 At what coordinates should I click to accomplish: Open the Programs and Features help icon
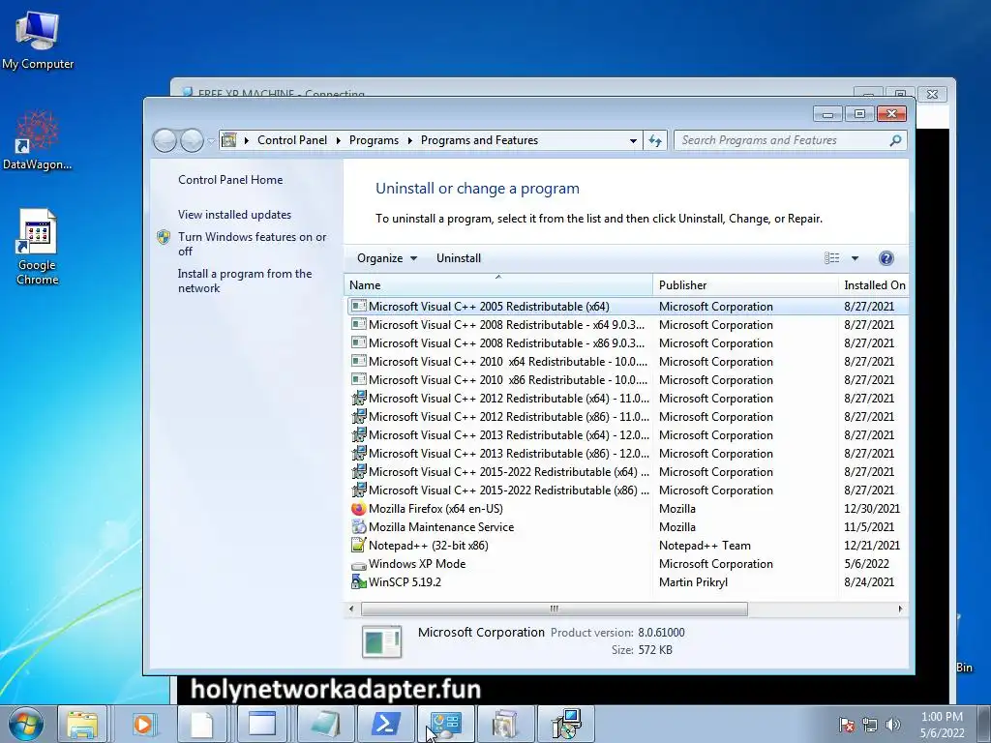pos(886,257)
